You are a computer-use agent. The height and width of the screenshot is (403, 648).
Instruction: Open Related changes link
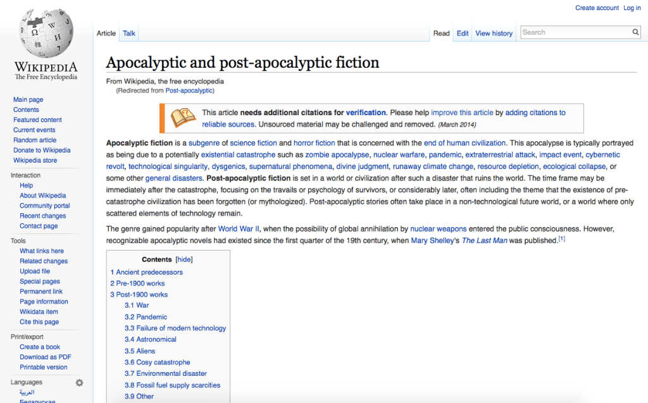(x=44, y=261)
